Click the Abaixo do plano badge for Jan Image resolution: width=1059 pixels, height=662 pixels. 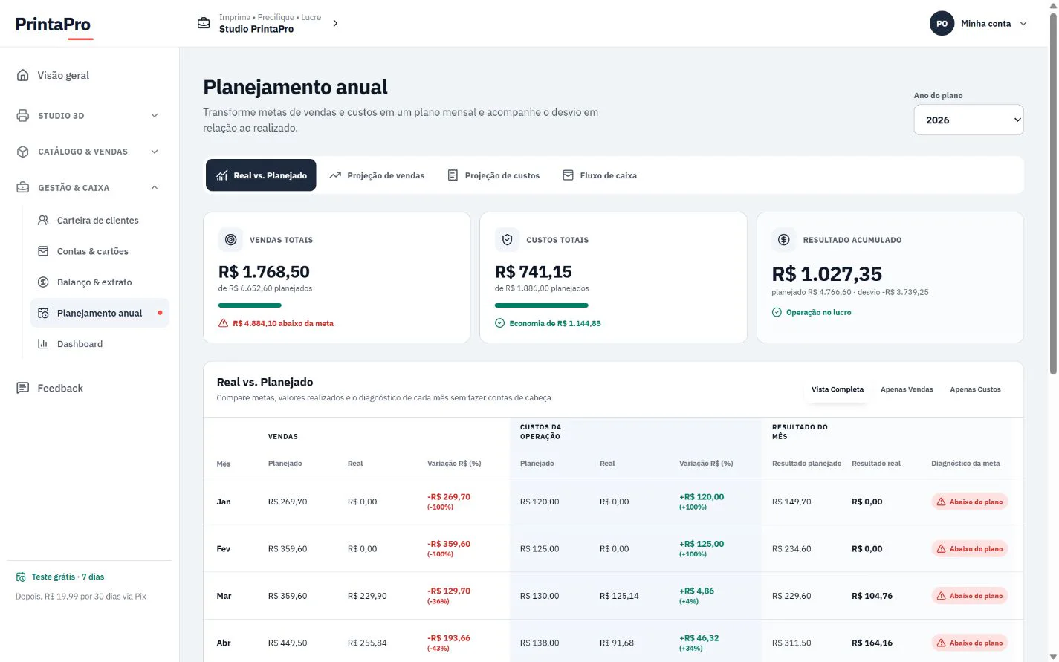coord(969,502)
